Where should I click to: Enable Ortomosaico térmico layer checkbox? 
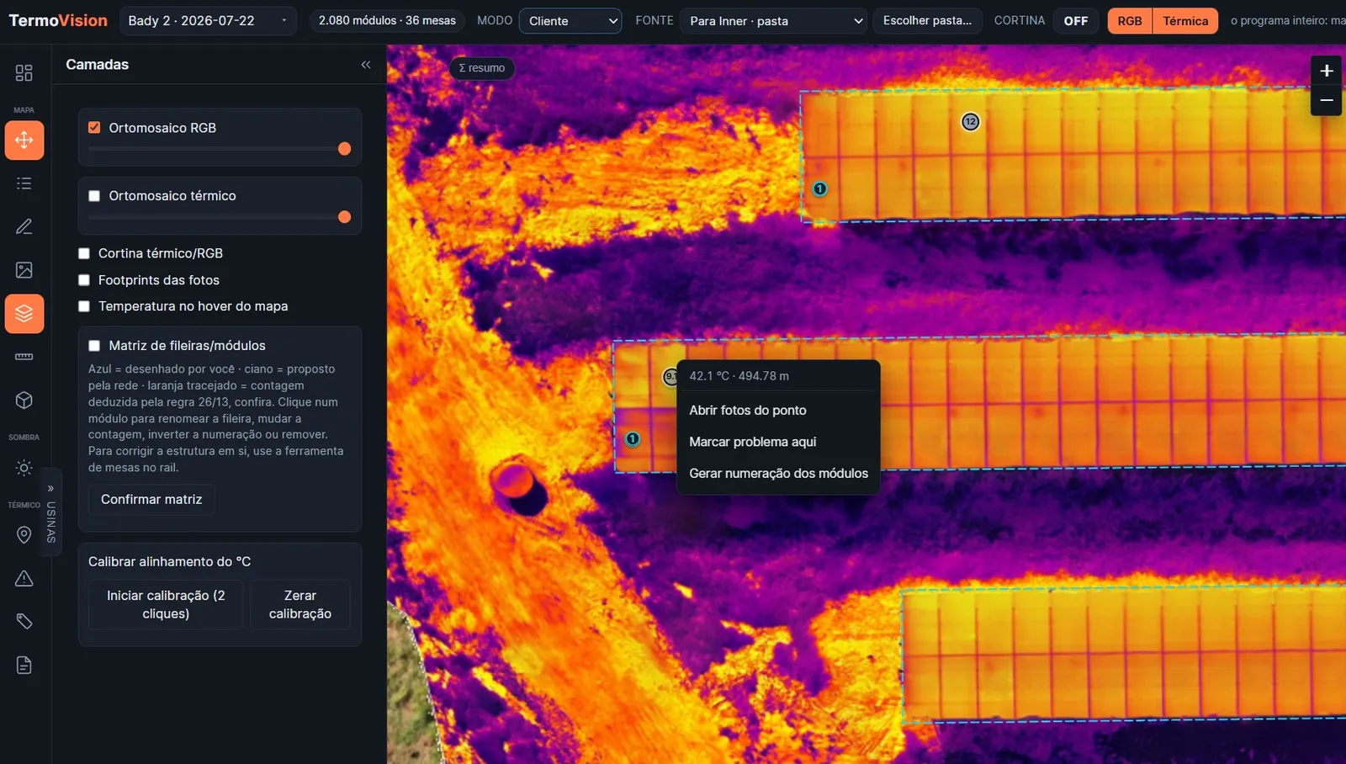coord(94,196)
